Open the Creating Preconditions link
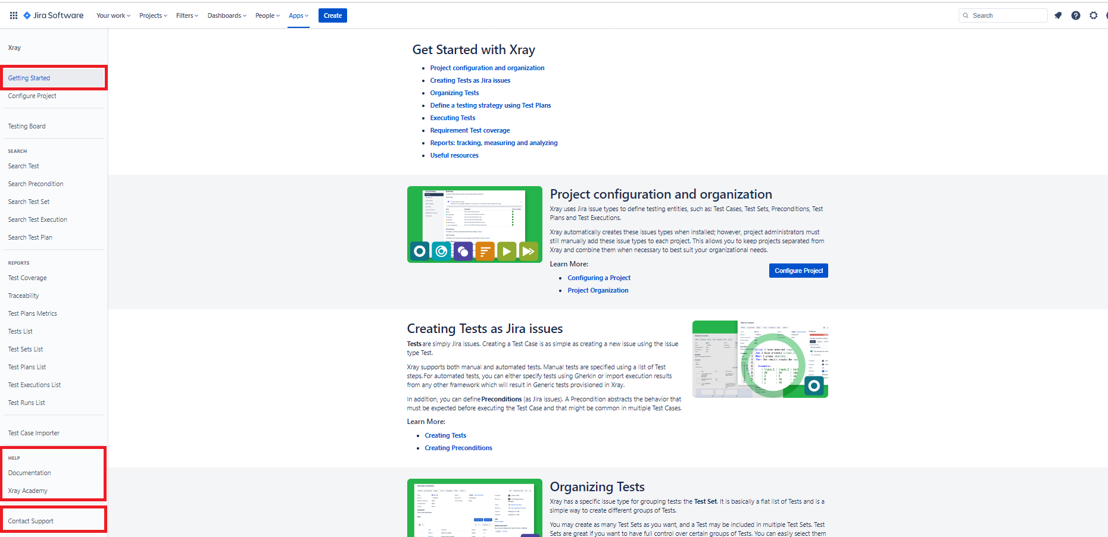This screenshot has height=537, width=1108. coord(458,448)
